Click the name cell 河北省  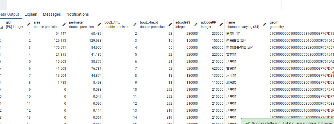[x=246, y=76]
